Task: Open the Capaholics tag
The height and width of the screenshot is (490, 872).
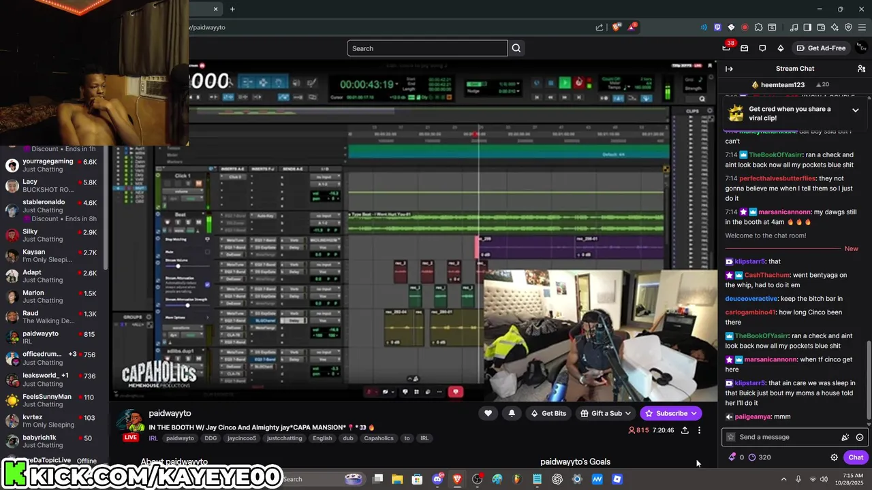Action: click(x=379, y=438)
